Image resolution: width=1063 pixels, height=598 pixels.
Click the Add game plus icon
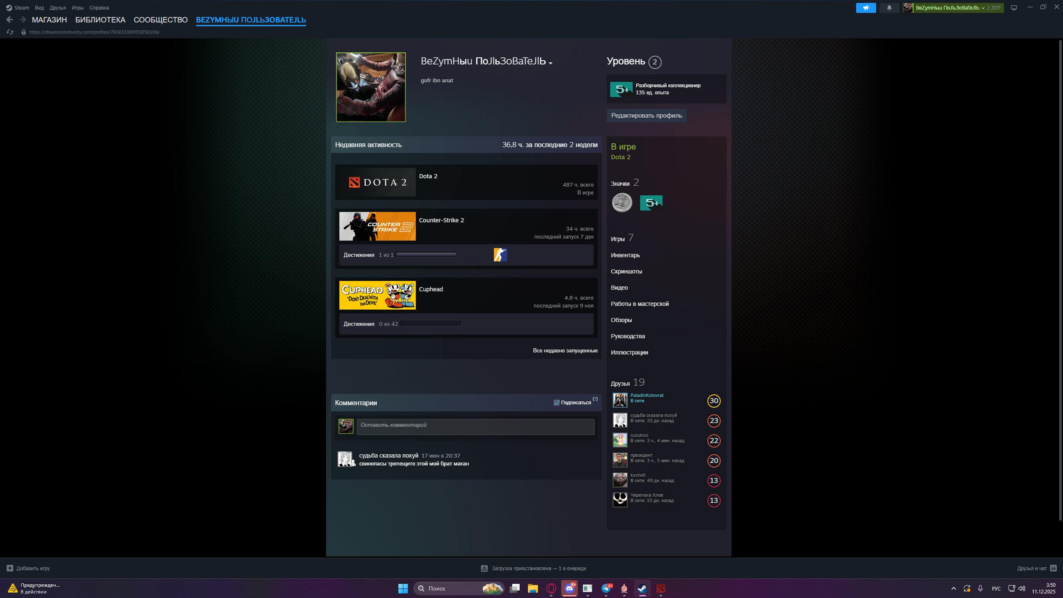coord(10,568)
